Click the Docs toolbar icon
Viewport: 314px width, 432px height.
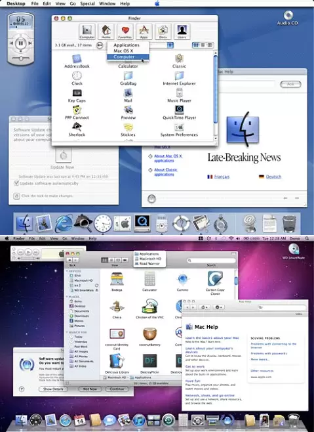pos(163,31)
